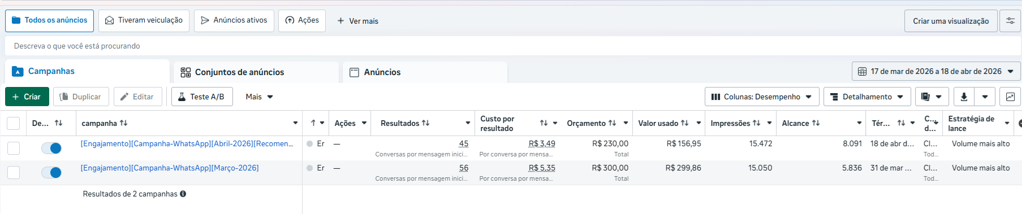Image resolution: width=1022 pixels, height=214 pixels.
Task: Click the R$ 299,86 valor usado cell
Action: click(x=683, y=168)
